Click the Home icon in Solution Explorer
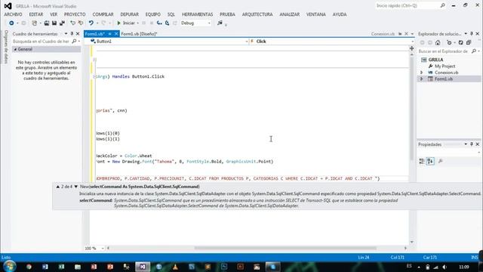483x272 pixels. [438, 42]
